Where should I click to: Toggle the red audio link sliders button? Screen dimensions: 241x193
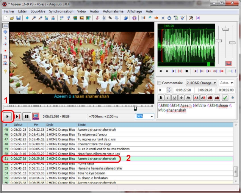coord(228,63)
